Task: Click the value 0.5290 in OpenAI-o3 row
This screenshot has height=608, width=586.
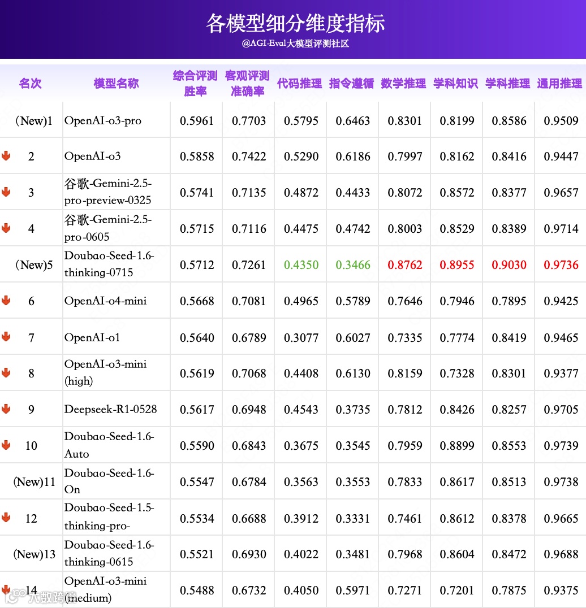Action: pos(301,157)
